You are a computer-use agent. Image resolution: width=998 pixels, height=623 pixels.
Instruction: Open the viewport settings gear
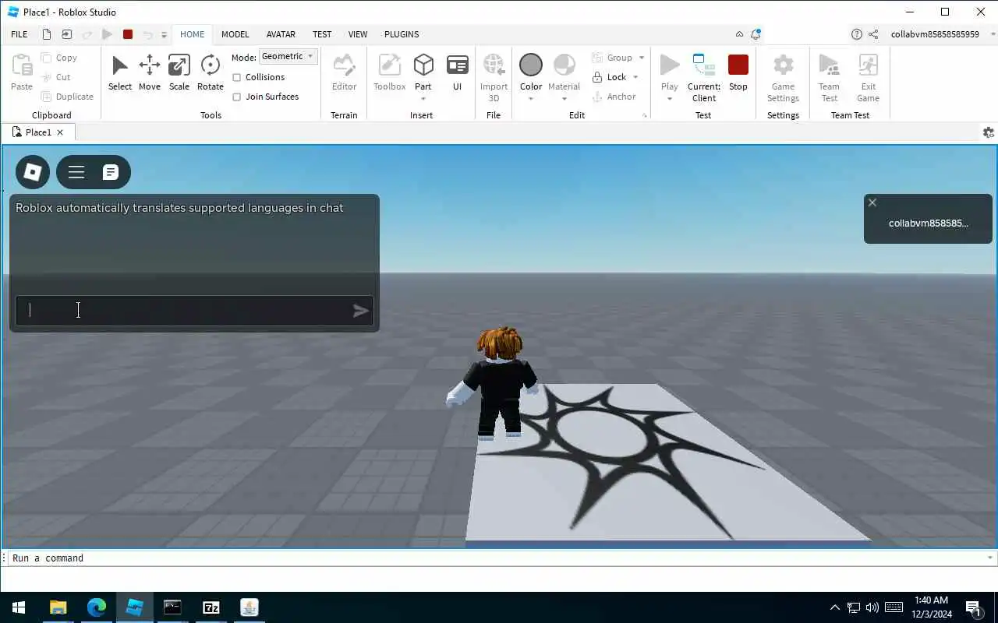989,132
